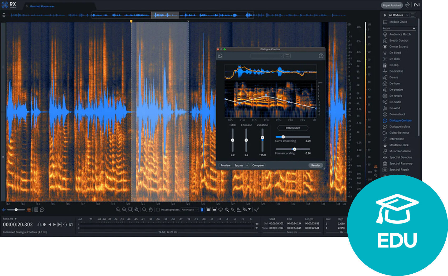Open the De-click repair module
Screen dimensions: 448x276
pos(395,59)
